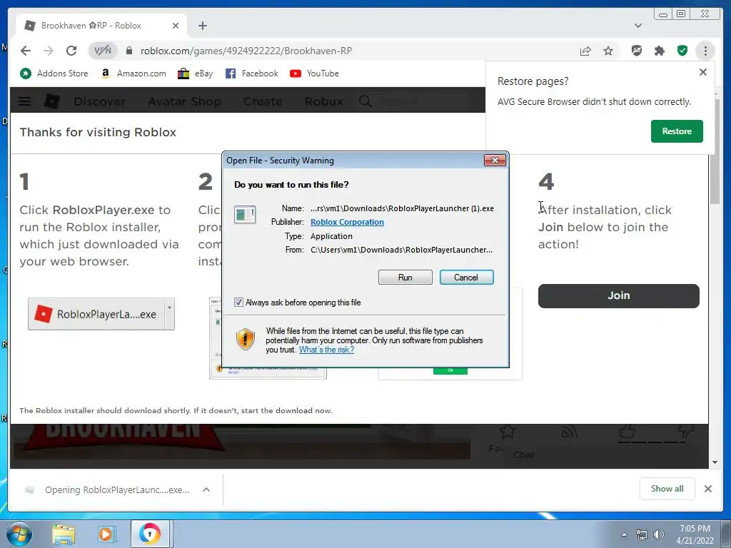Open the What's the risk? link
This screenshot has height=548, width=731.
pos(326,350)
